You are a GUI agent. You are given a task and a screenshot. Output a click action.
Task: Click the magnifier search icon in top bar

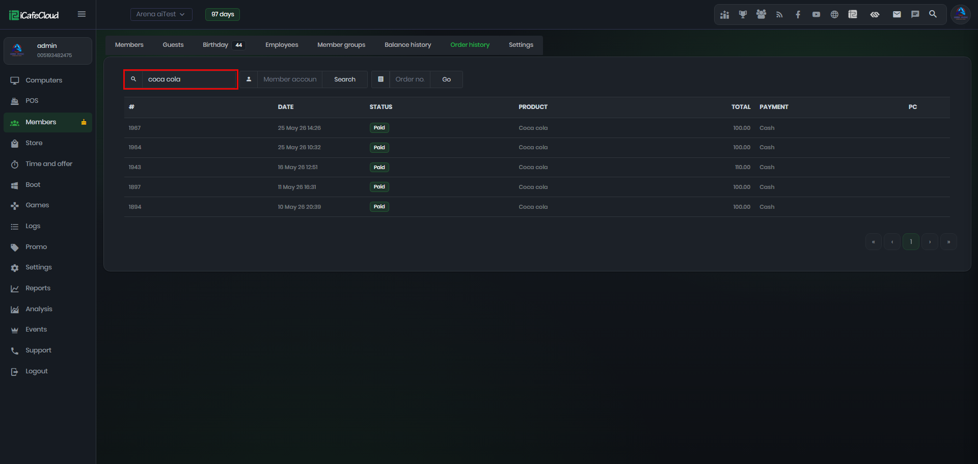click(x=933, y=14)
